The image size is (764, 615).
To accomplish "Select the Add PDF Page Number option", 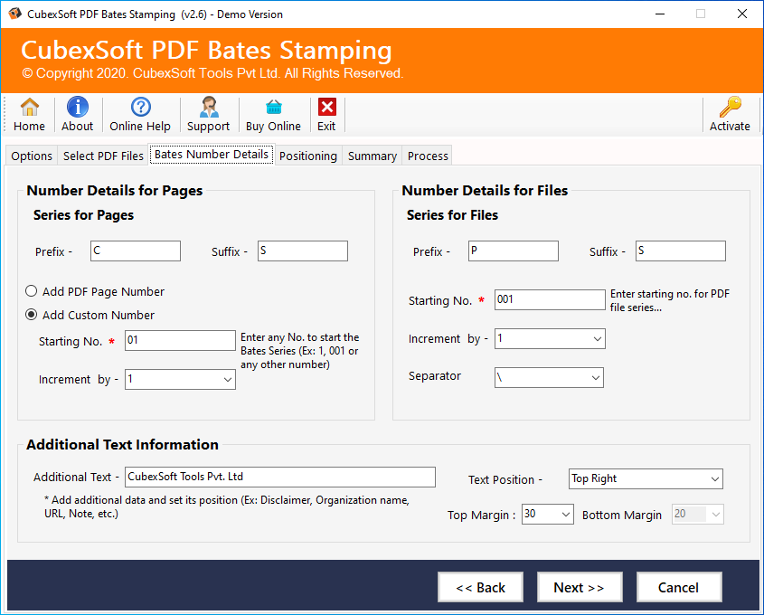I will [x=32, y=292].
